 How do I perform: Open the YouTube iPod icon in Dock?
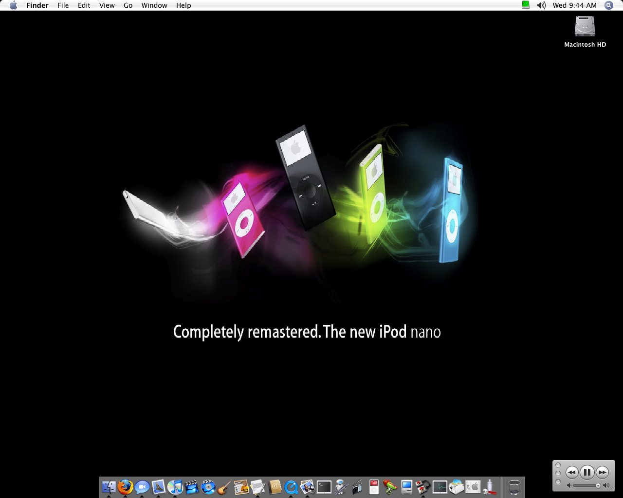point(374,486)
